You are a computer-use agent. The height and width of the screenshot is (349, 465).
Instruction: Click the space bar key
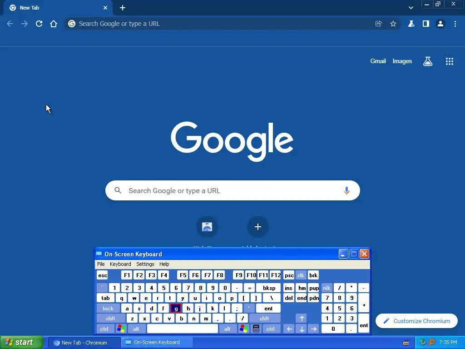[x=183, y=329]
